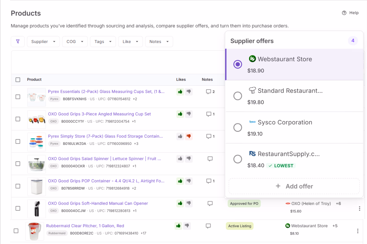Screen dimensions: 367x244
Task: Dislike the OXO Salad Spinner product
Action: pyautogui.click(x=189, y=159)
